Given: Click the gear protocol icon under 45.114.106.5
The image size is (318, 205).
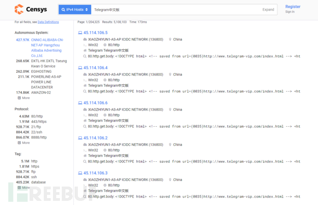Looking at the screenshot, I should pos(105,45).
